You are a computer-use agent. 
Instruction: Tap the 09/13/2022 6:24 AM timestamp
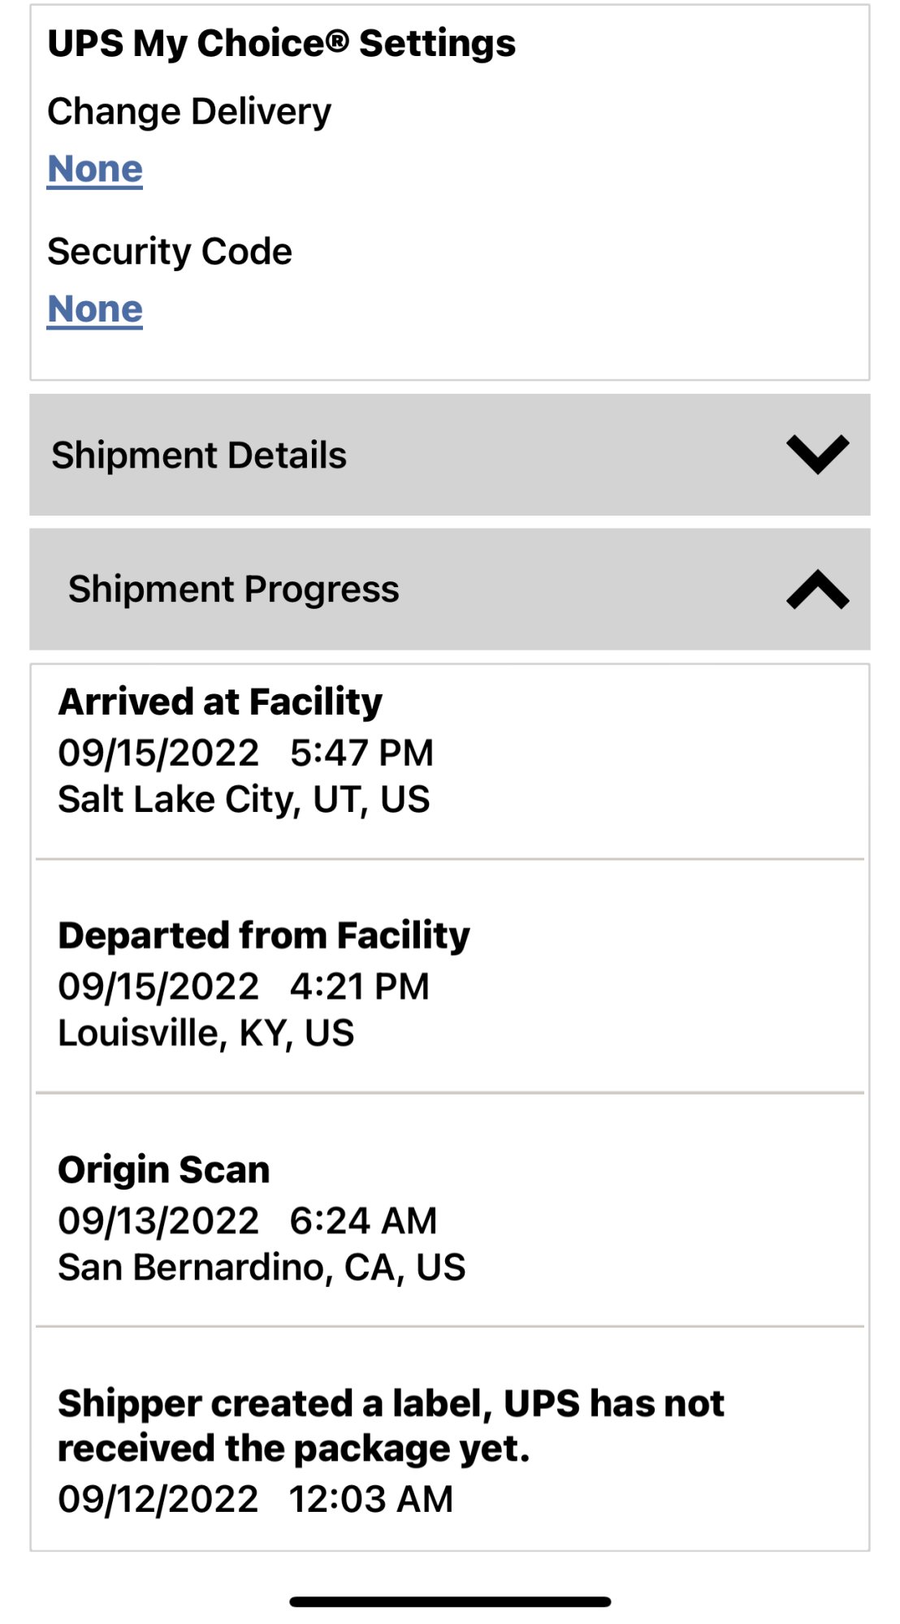pos(247,1220)
